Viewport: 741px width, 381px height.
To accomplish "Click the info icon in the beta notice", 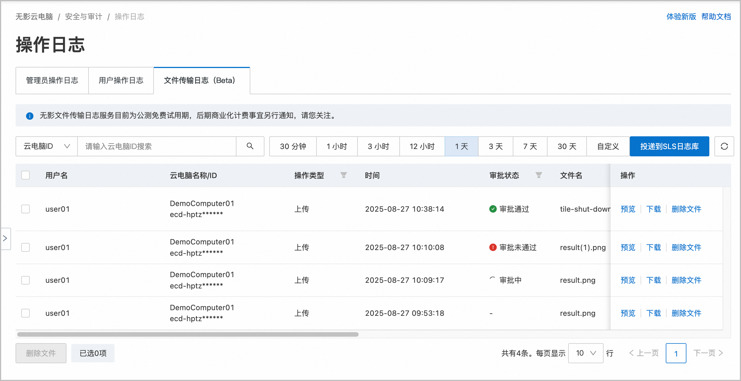I will pyautogui.click(x=30, y=116).
